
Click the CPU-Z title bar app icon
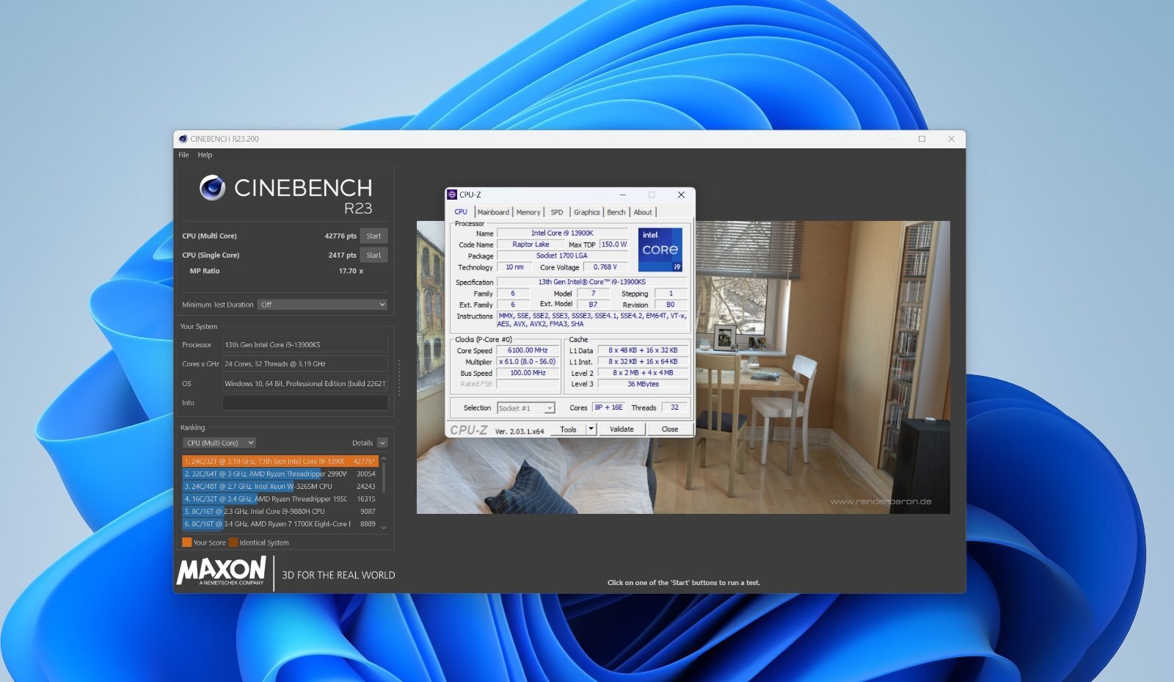coord(452,195)
